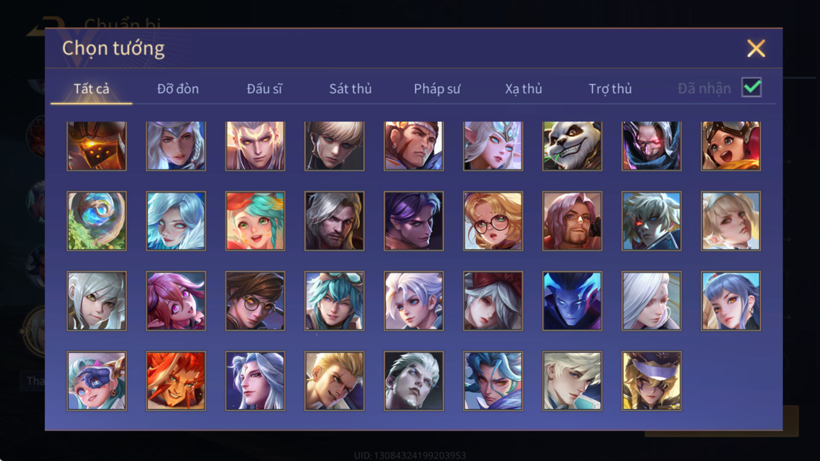Pick the teal-haired hero with goggles on head
Image resolution: width=820 pixels, height=461 pixels.
click(x=334, y=301)
